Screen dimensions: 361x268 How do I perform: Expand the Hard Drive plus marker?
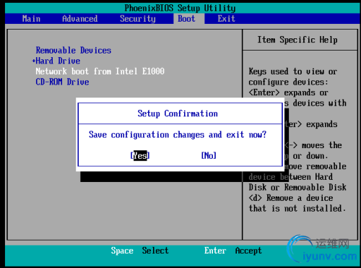[34, 61]
